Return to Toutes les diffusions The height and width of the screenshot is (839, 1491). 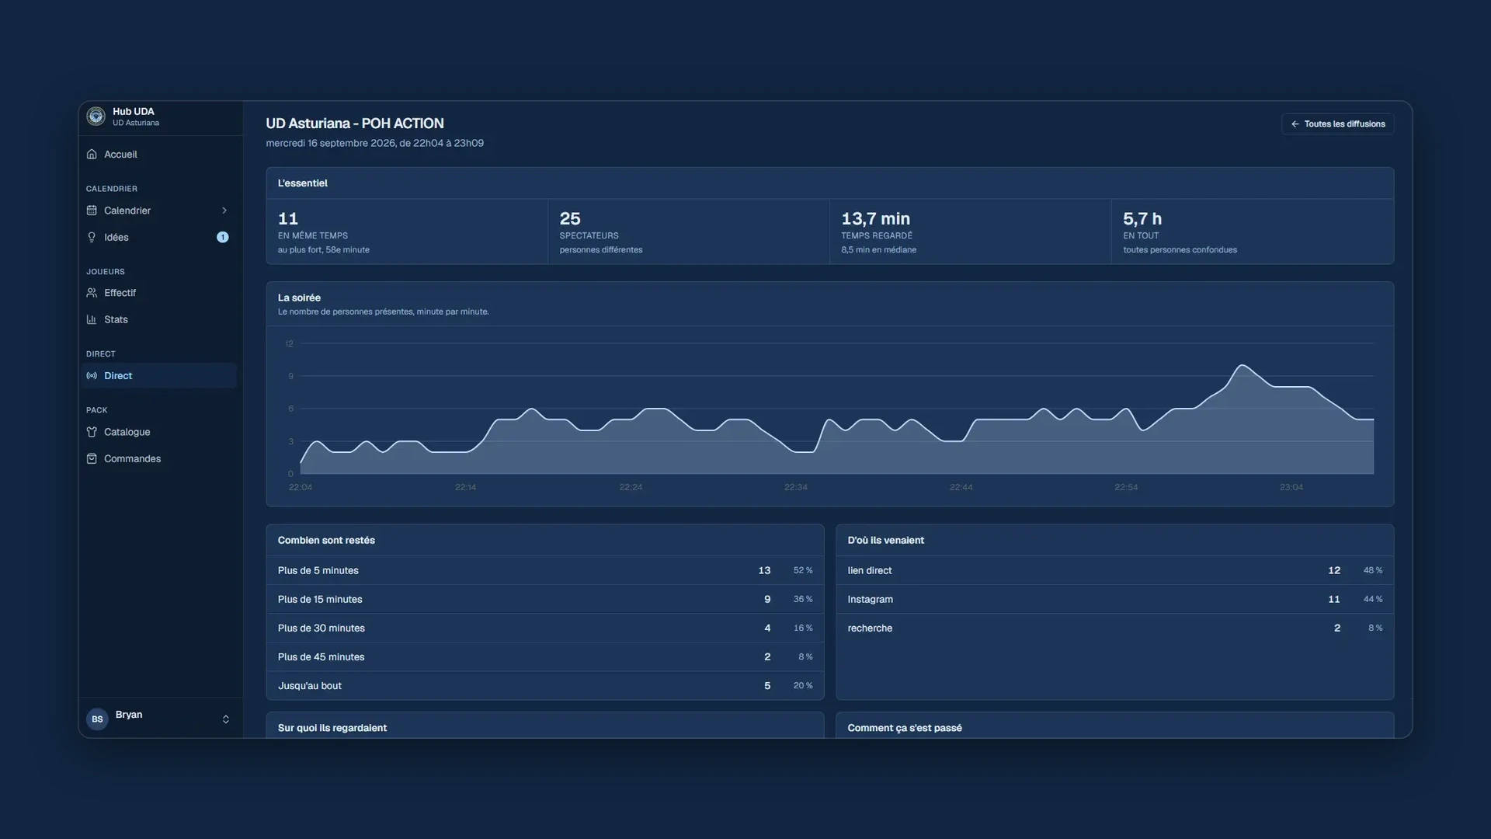click(x=1337, y=124)
